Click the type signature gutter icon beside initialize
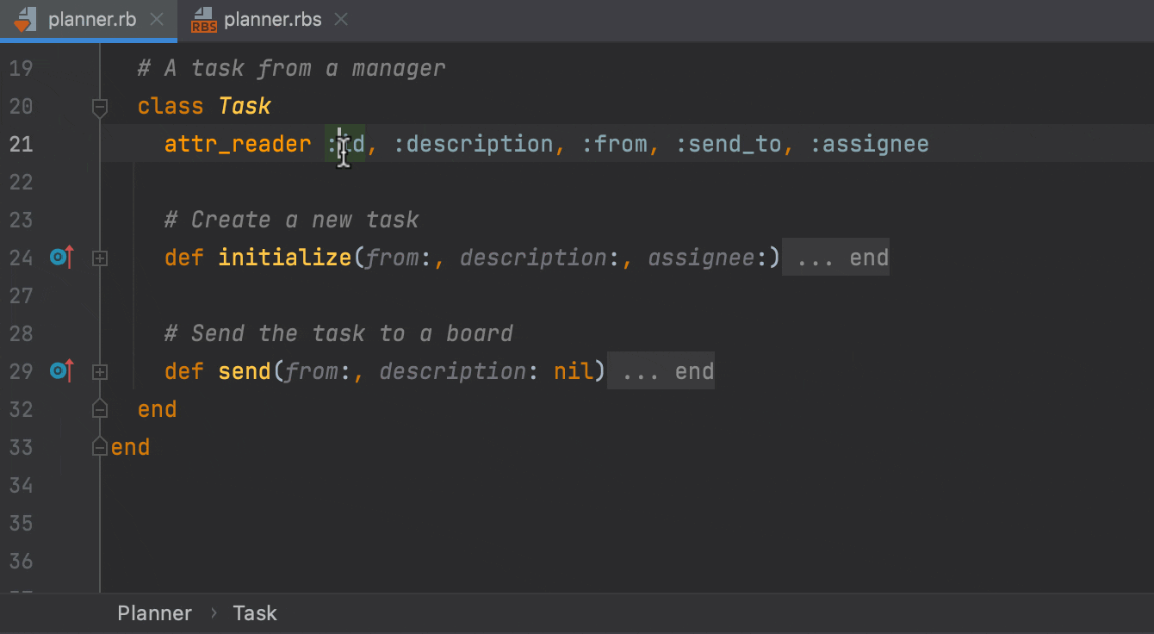 coord(59,258)
